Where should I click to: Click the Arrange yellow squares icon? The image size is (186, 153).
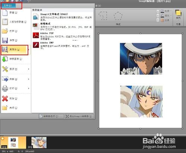click(178, 13)
